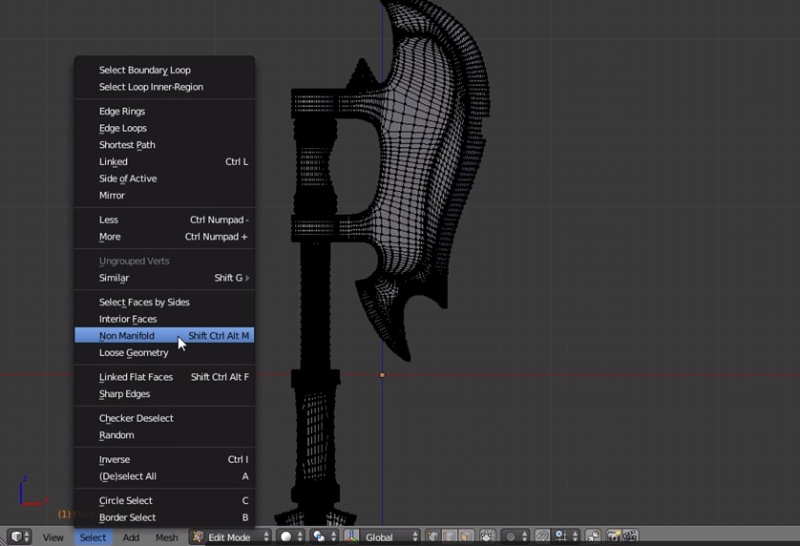Choose Sharp Edges entry

(164, 394)
